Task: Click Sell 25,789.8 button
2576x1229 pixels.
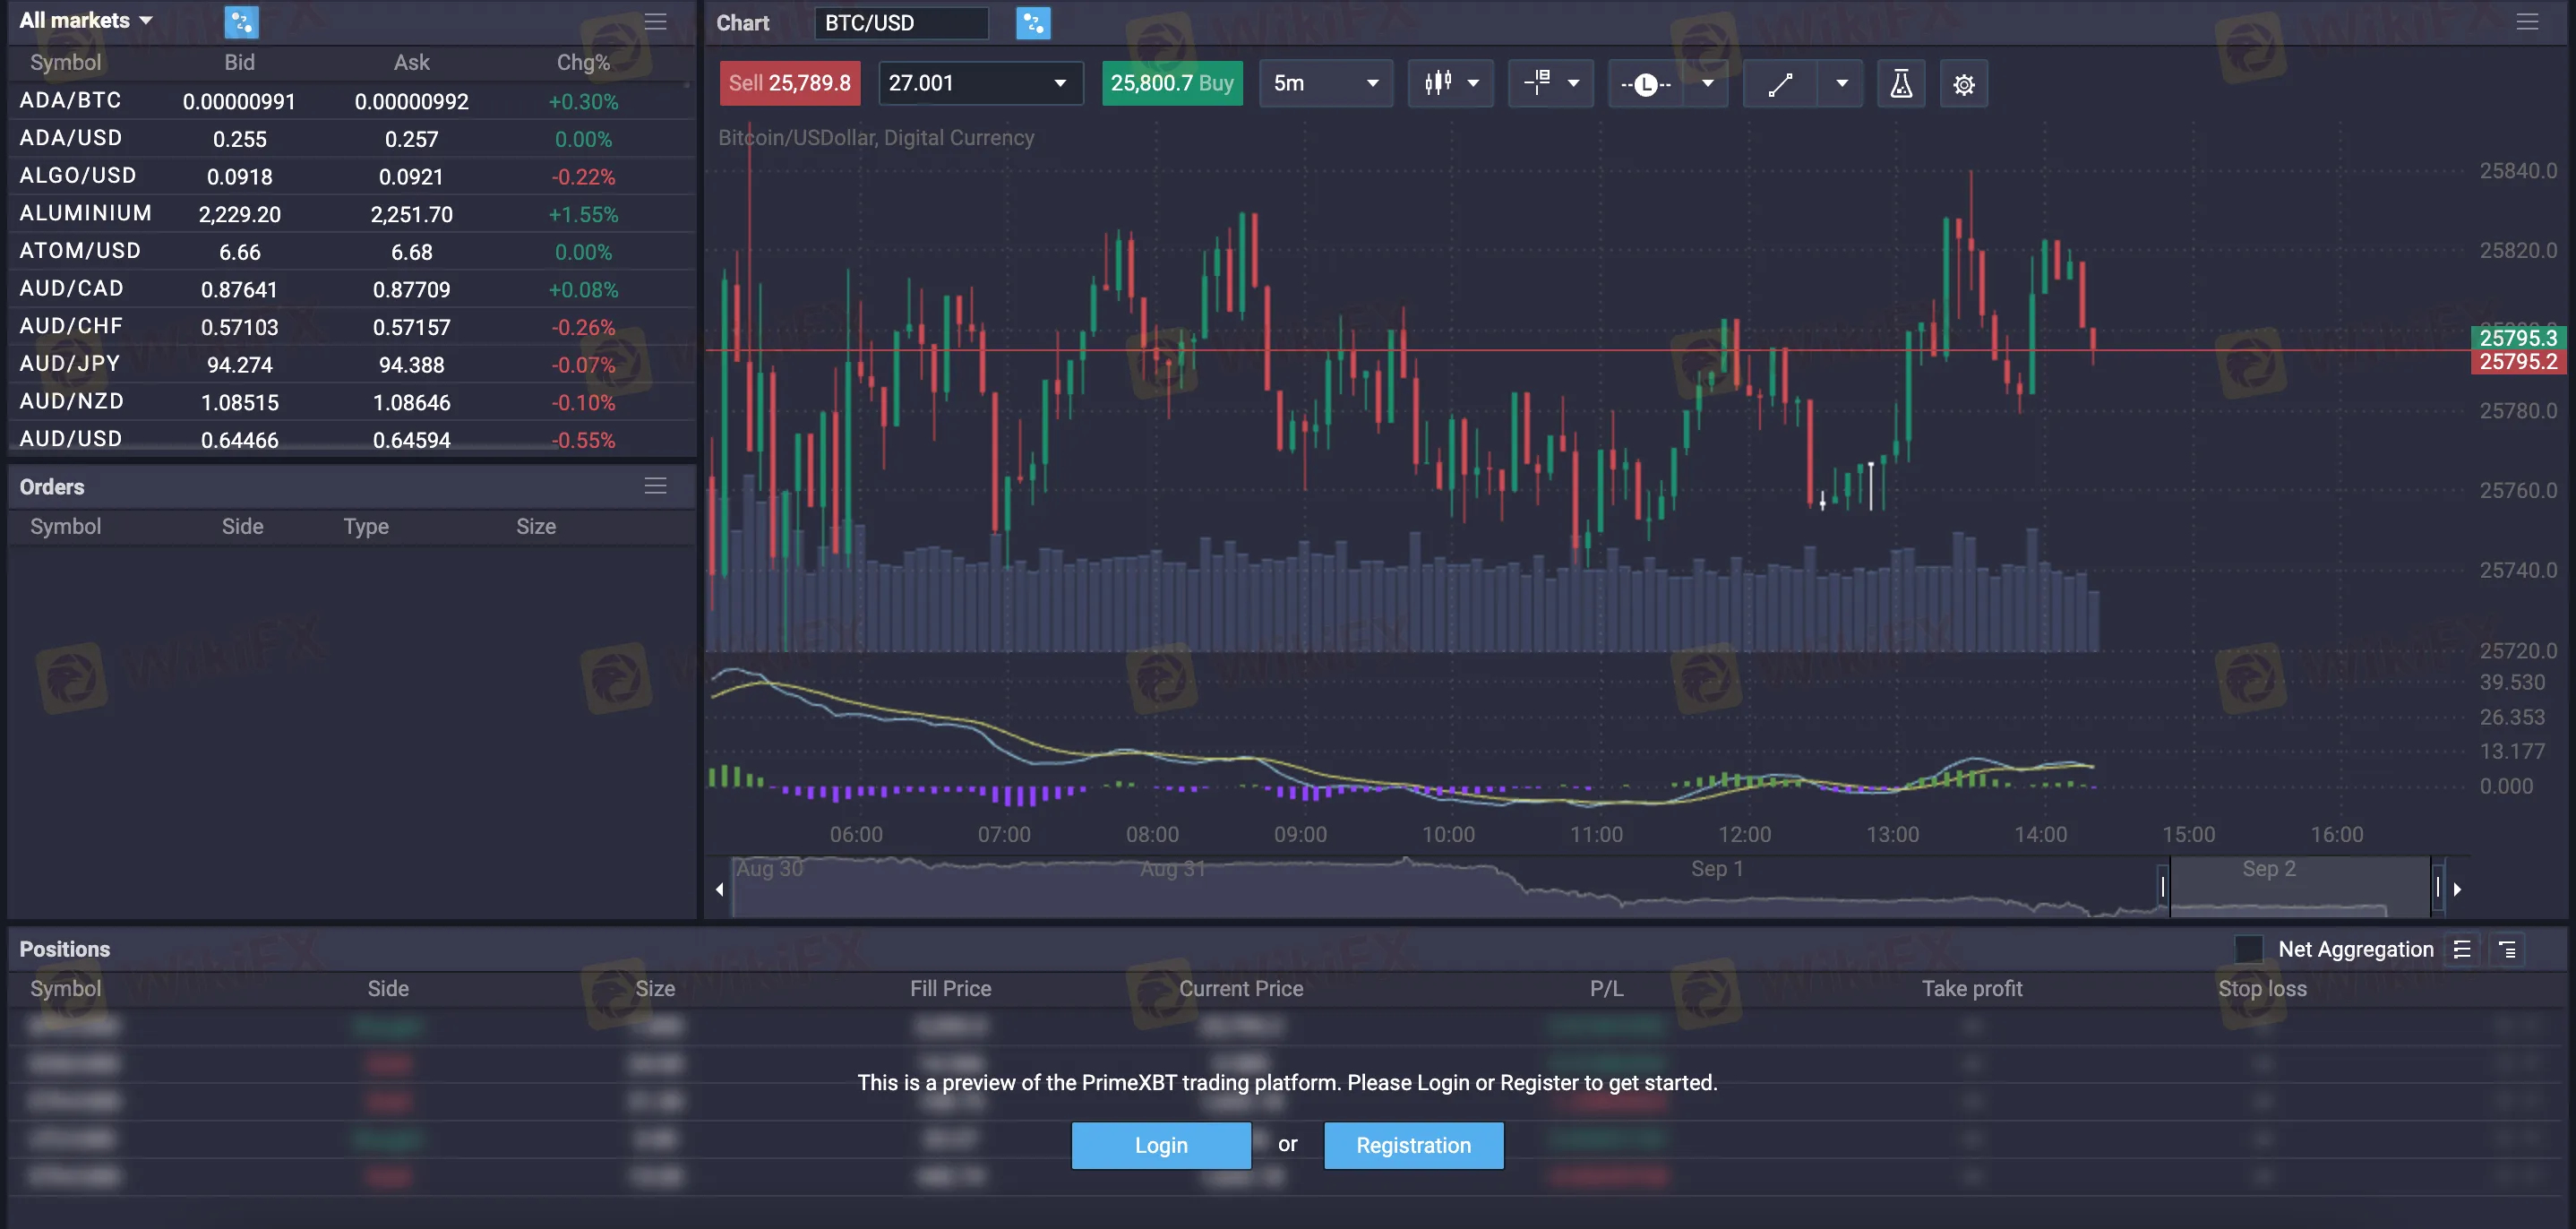Action: tap(789, 83)
